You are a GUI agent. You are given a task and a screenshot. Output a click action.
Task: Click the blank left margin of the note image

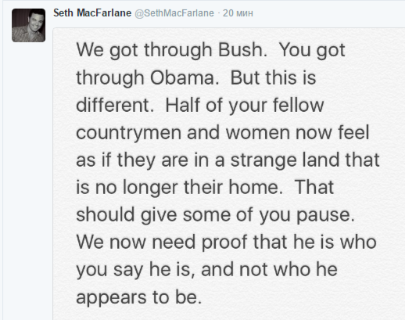pyautogui.click(x=64, y=174)
